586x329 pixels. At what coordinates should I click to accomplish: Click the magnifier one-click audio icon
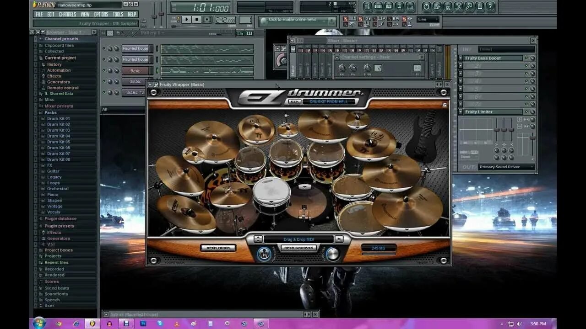click(x=469, y=6)
